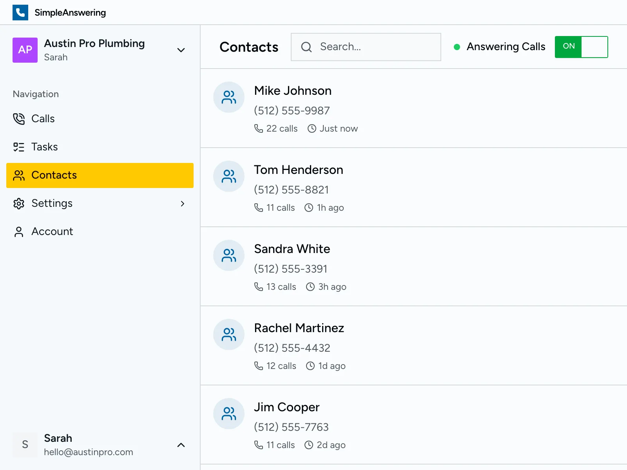The width and height of the screenshot is (627, 470).
Task: Turn off the Answering Calls switch
Action: 581,47
